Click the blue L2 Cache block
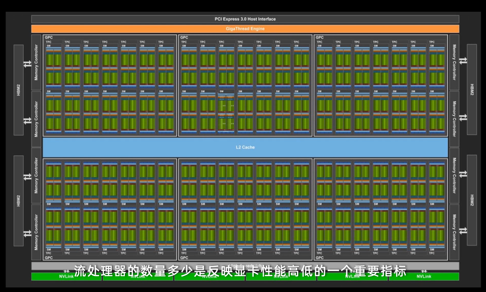Screen dimensions: 486x292 click(x=245, y=147)
